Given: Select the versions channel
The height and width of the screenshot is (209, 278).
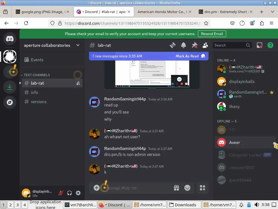Looking at the screenshot, I should pos(52,102).
